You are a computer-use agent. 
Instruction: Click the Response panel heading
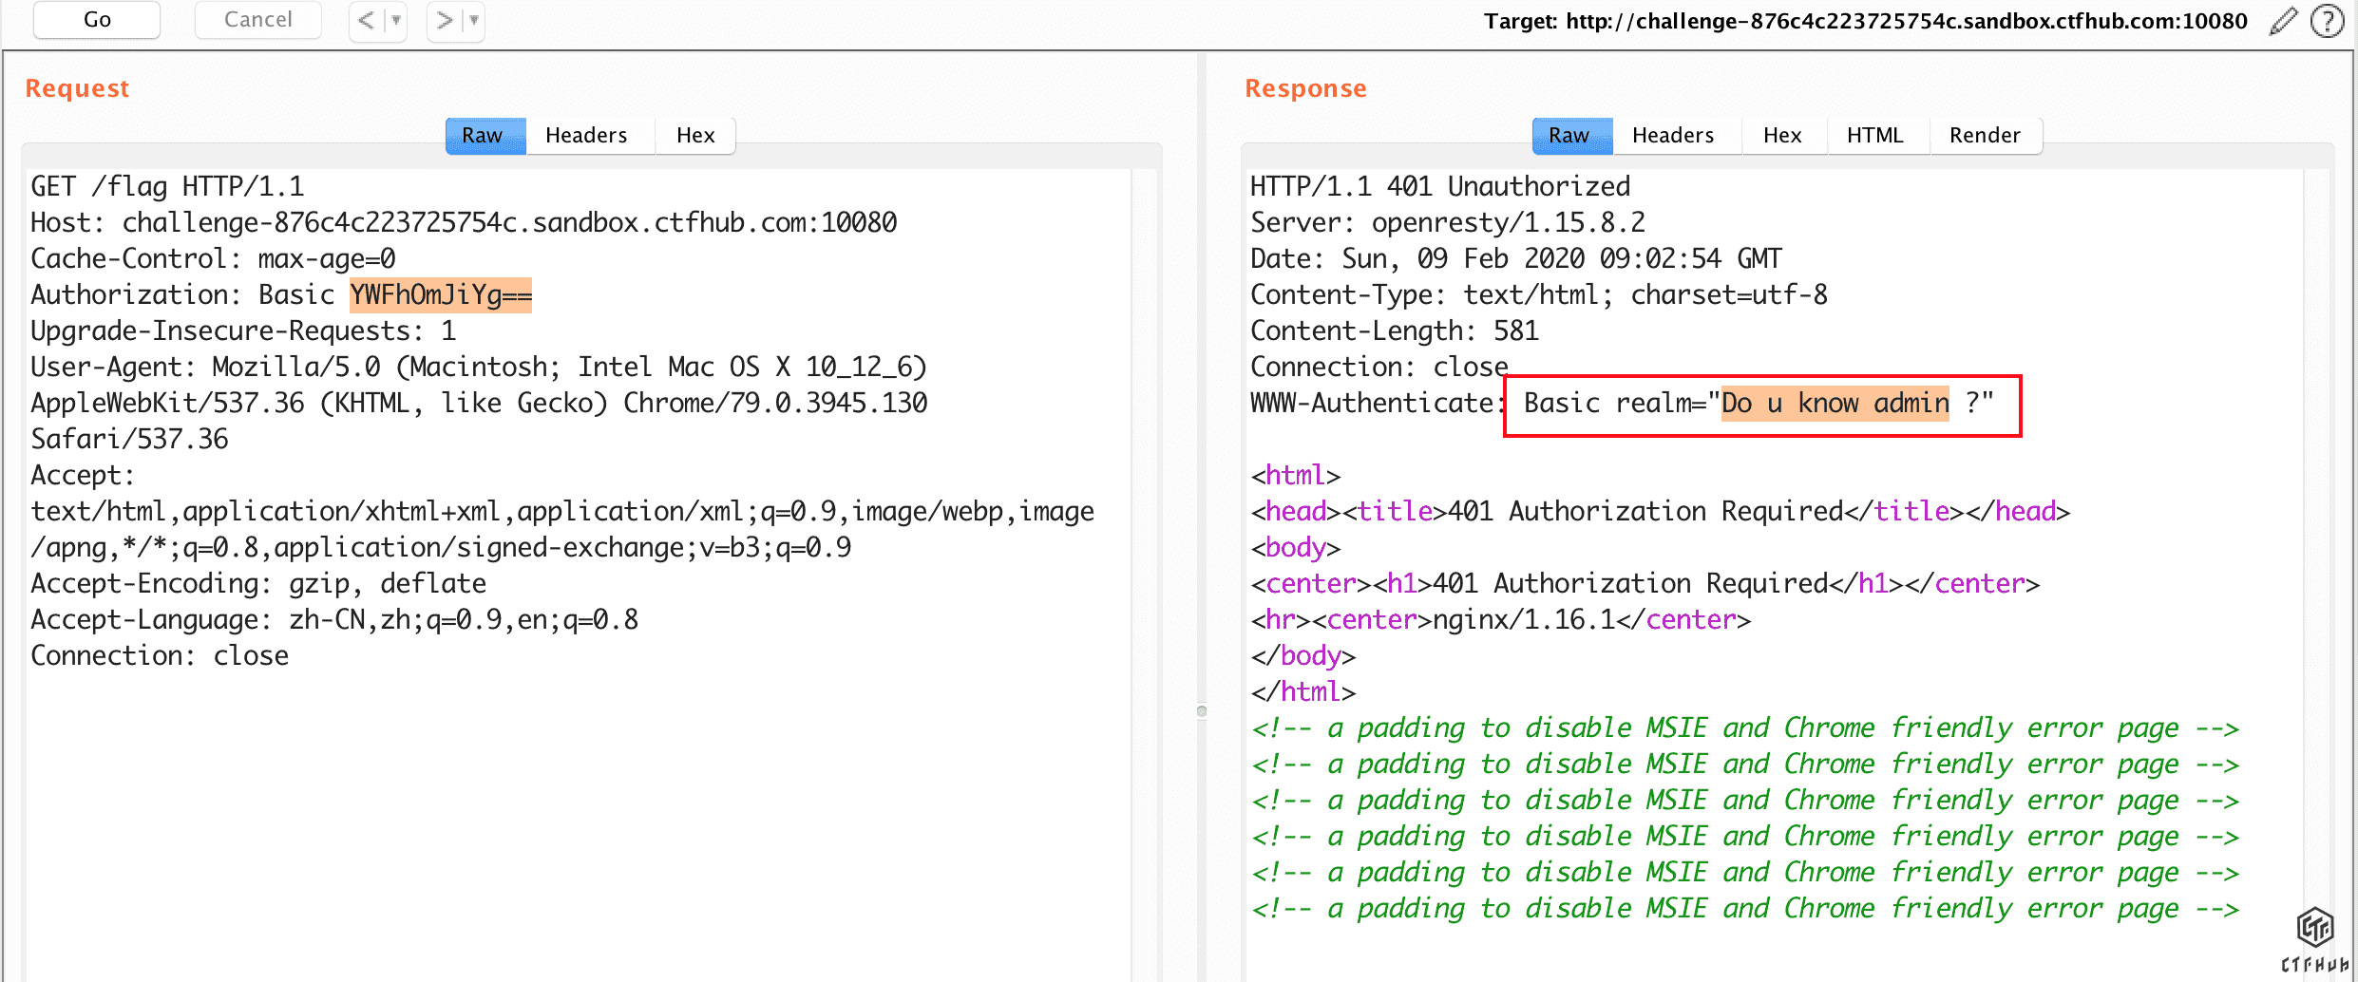1305,88
